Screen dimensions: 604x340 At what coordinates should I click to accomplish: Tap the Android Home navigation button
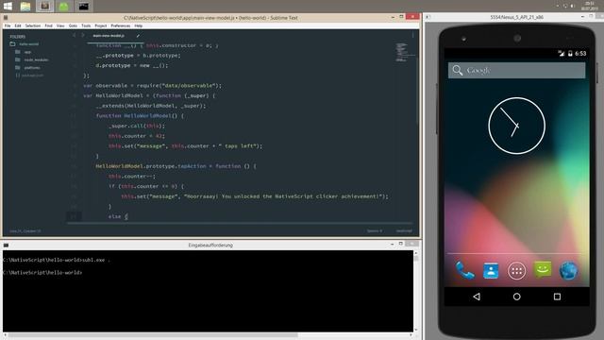coord(516,297)
